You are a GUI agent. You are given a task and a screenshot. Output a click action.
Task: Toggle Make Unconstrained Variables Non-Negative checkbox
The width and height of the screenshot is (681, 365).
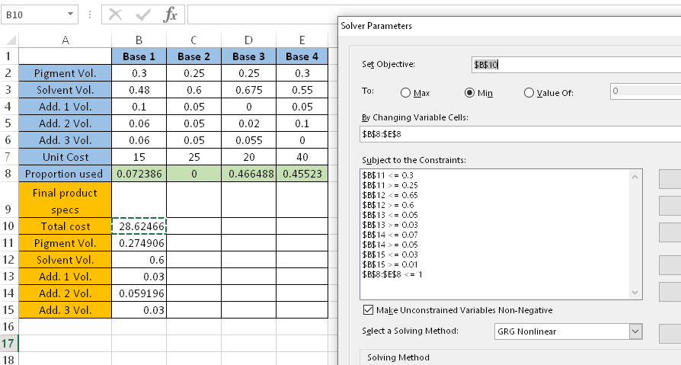click(369, 310)
